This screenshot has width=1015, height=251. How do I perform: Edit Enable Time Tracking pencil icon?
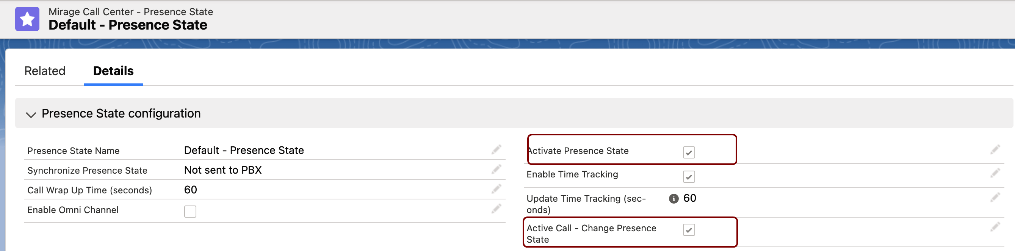pos(995,173)
